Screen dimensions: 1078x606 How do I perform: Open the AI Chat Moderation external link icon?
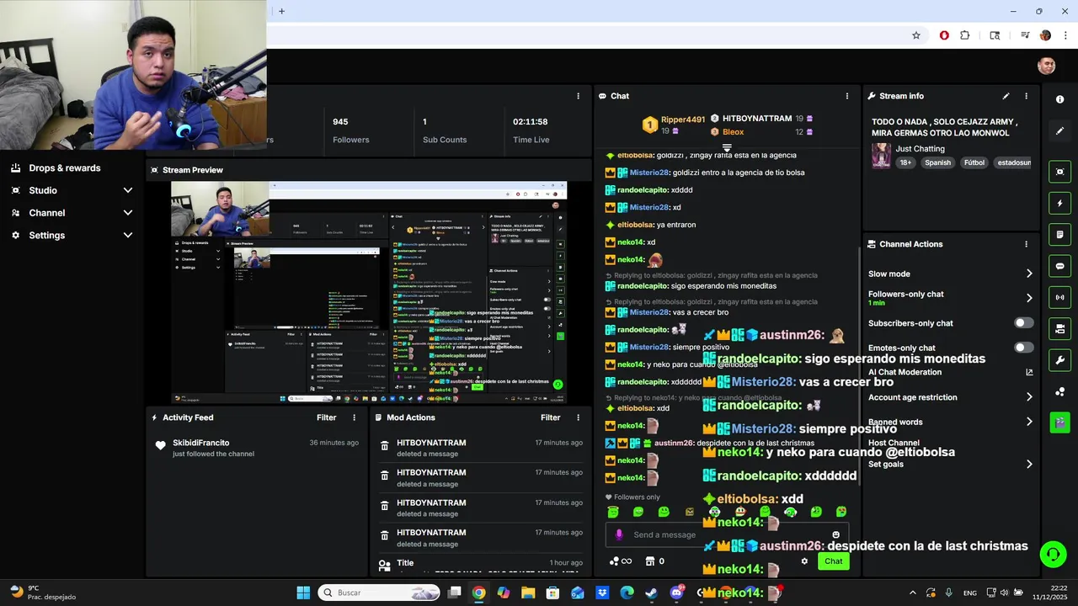[1029, 372]
